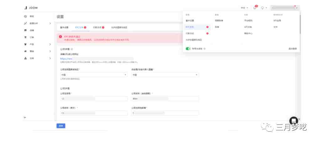Choose 基本设置 in the account menu
This screenshot has height=141, width=317.
(x=190, y=21)
